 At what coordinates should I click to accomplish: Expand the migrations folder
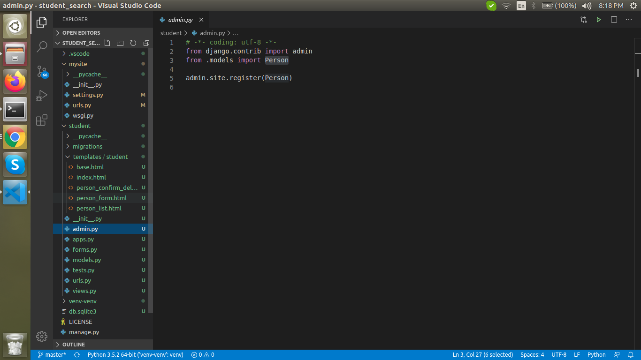(103, 146)
